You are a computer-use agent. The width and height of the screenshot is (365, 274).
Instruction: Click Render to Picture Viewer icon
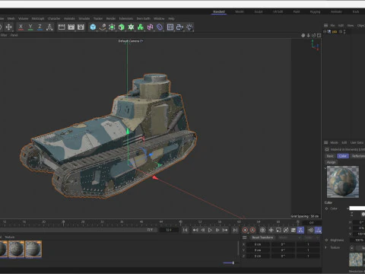pos(71,27)
